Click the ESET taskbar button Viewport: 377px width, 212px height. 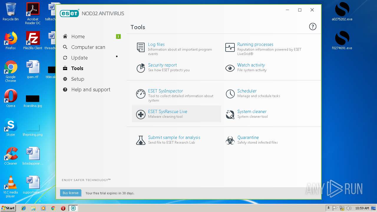point(73,208)
